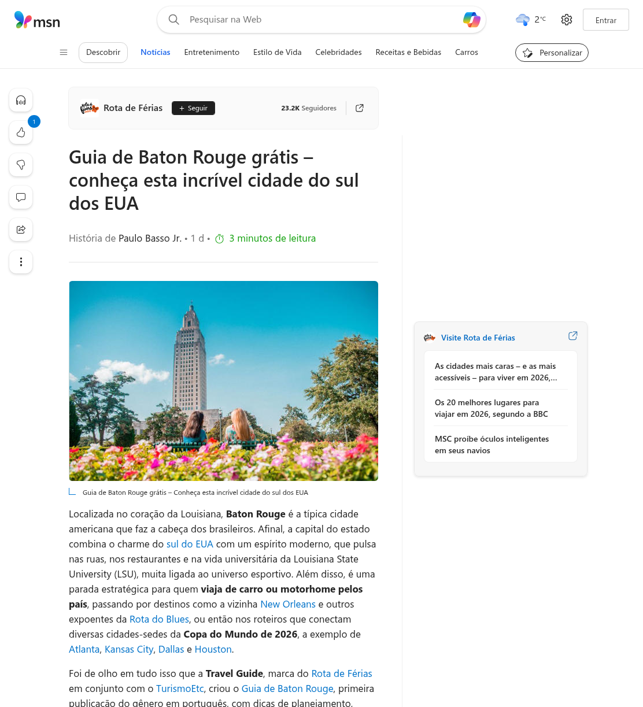The height and width of the screenshot is (707, 643).
Task: Open the Carros tab
Action: pos(467,52)
